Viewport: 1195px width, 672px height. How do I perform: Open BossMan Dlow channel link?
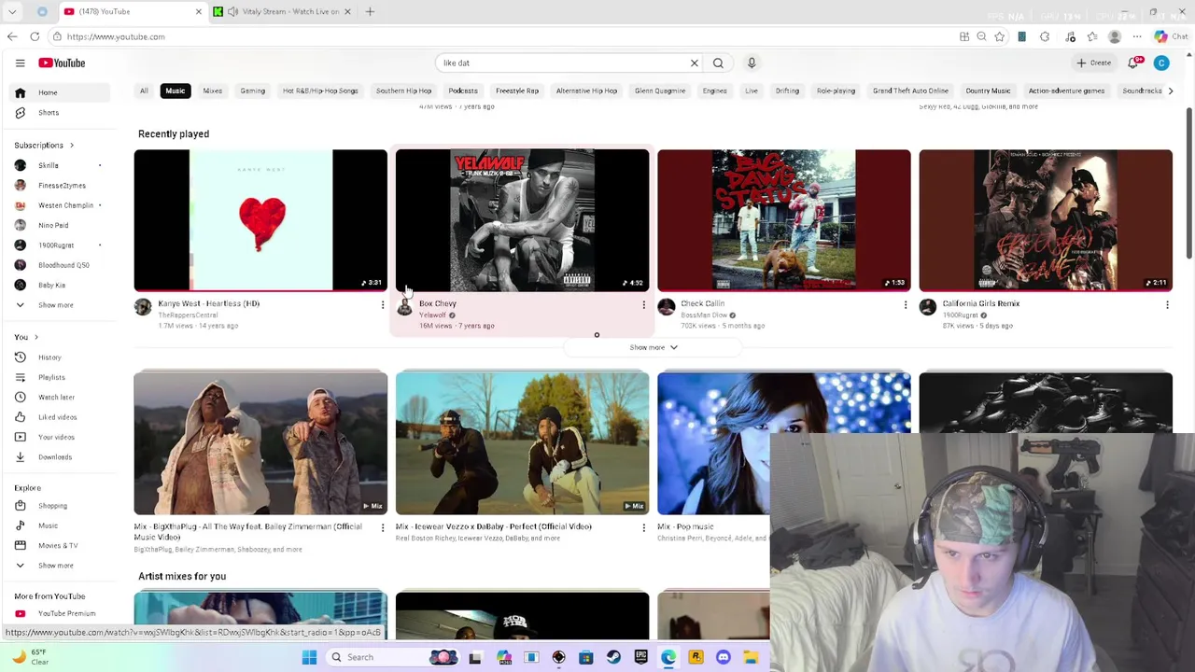point(703,315)
